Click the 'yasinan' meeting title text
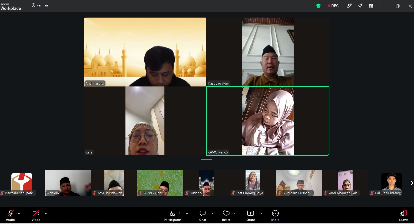 (42, 5)
